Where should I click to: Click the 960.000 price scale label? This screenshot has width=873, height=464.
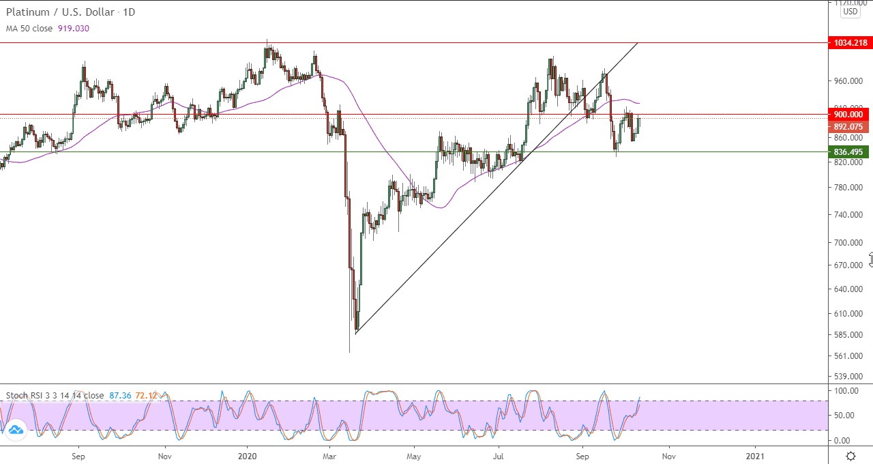[x=848, y=81]
